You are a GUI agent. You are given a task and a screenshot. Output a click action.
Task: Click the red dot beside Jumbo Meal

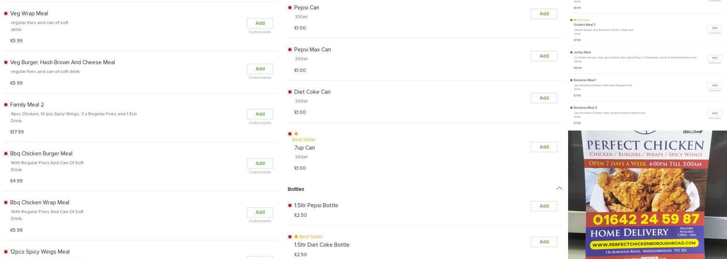pyautogui.click(x=571, y=52)
